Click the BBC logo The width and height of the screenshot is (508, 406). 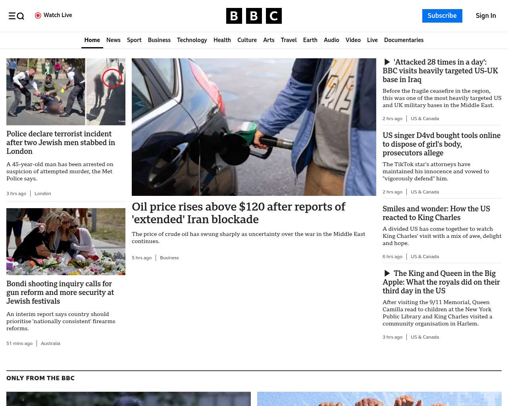click(x=254, y=16)
